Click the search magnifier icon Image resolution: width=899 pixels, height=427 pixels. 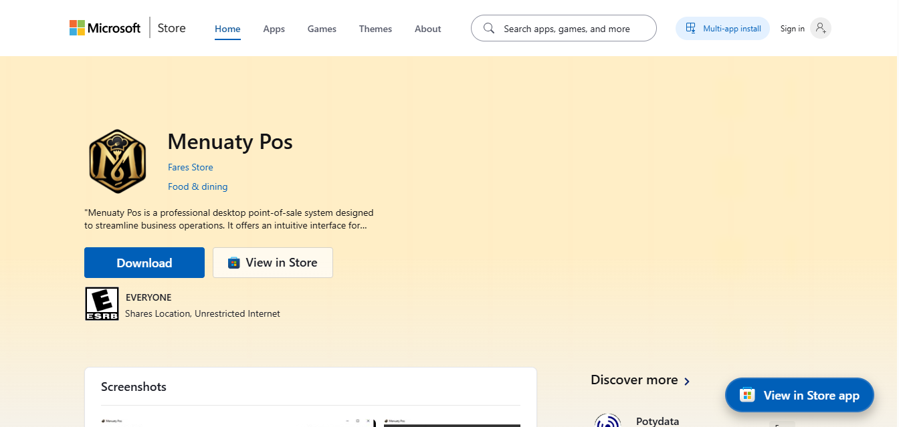(x=489, y=28)
